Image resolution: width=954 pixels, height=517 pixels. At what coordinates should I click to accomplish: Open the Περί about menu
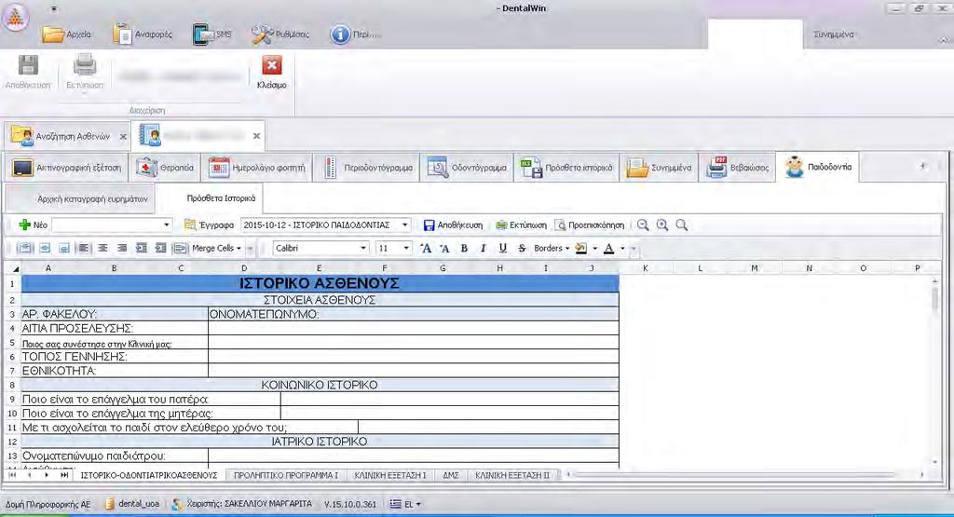tap(355, 34)
